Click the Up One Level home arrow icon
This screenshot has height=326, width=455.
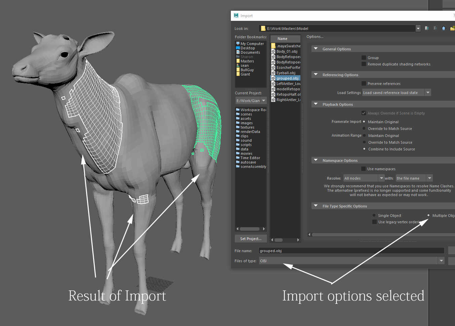pyautogui.click(x=444, y=29)
